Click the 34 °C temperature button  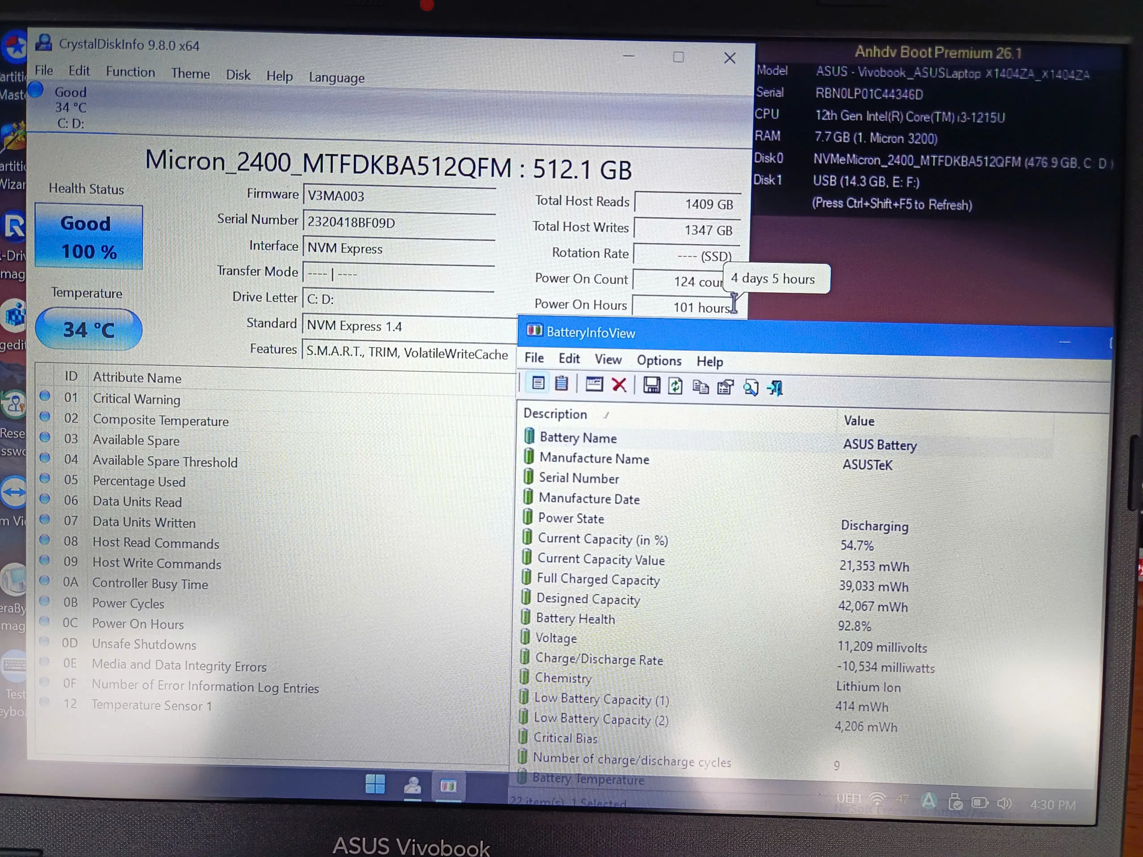pos(88,329)
